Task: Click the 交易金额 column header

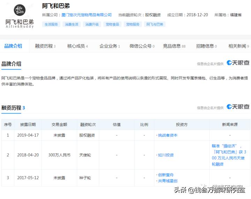Action: [59, 125]
